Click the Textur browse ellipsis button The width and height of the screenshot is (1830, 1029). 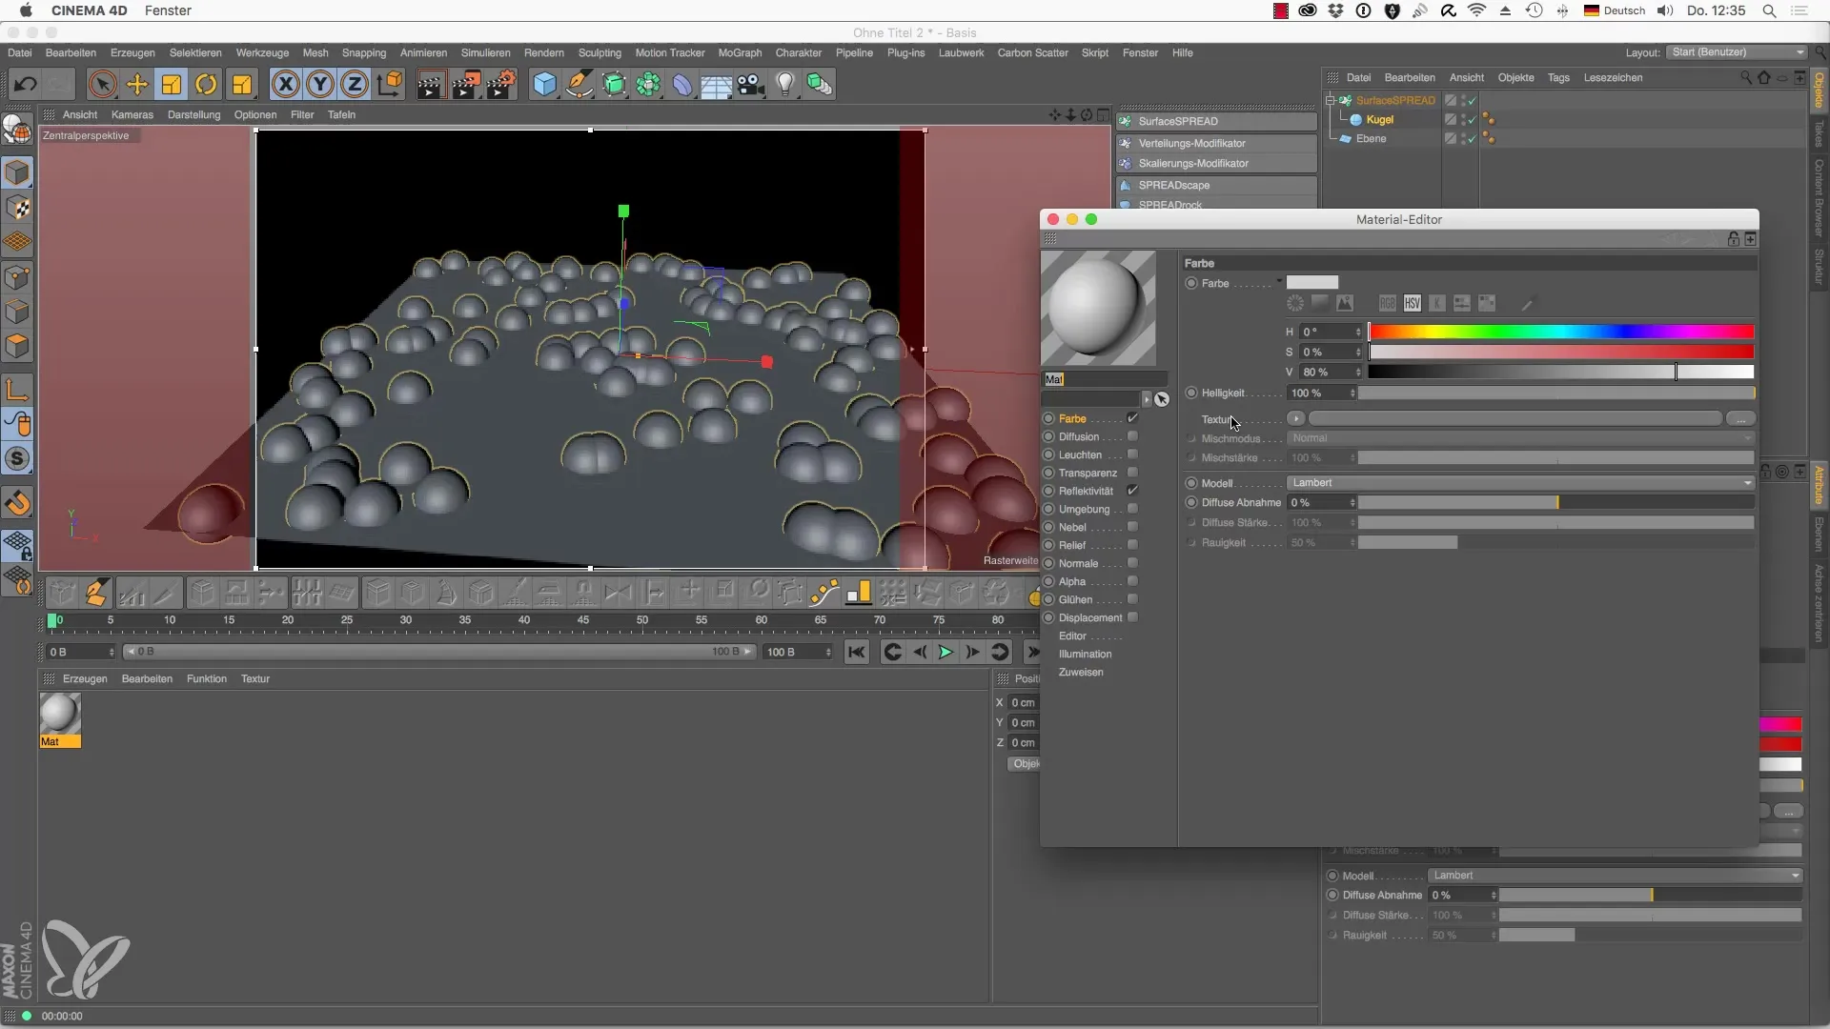[1740, 418]
